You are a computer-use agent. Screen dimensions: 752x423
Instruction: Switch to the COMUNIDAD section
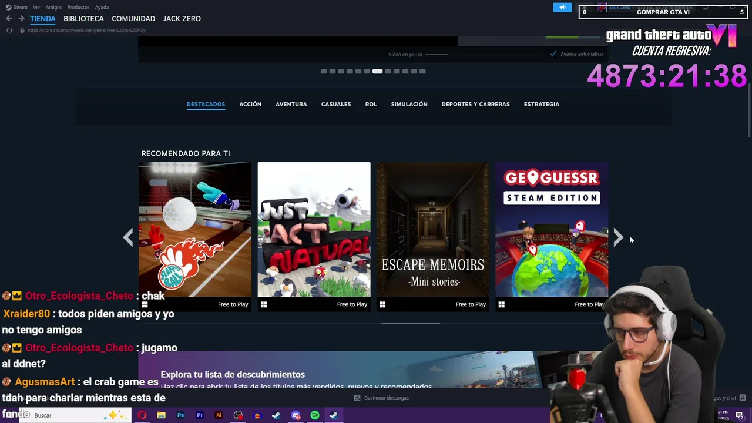133,19
